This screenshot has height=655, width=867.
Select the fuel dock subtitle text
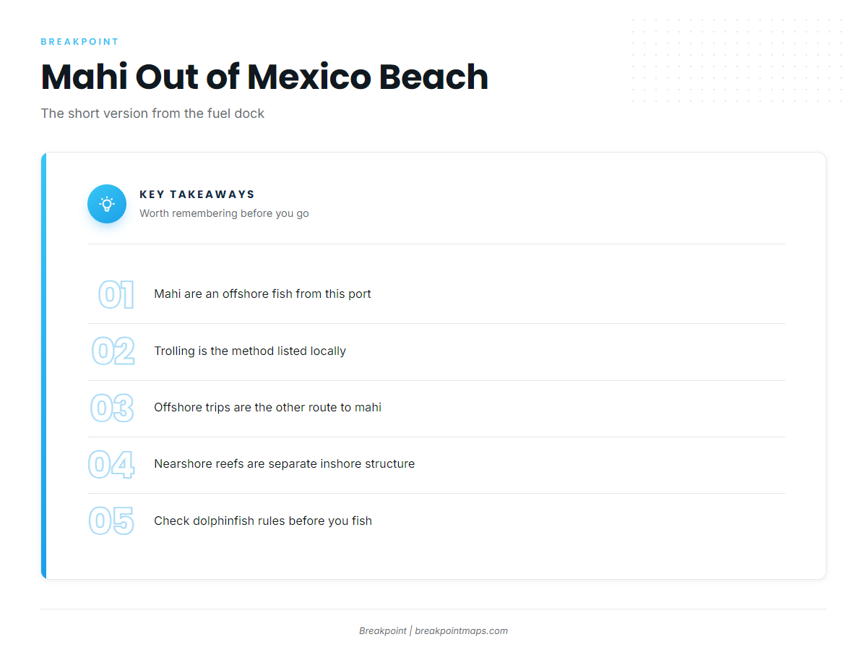tap(152, 114)
